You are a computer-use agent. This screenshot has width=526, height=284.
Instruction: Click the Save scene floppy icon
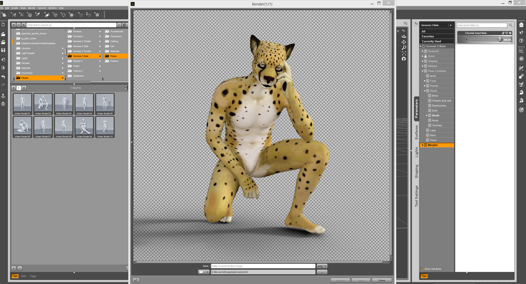[3, 50]
